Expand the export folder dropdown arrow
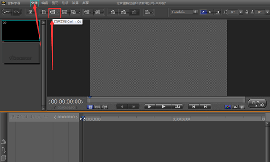The width and height of the screenshot is (270, 162). (103, 12)
